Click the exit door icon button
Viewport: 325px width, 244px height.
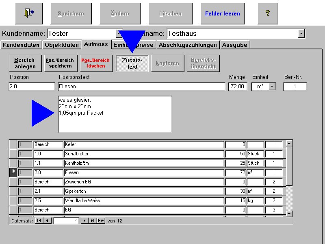click(x=29, y=13)
